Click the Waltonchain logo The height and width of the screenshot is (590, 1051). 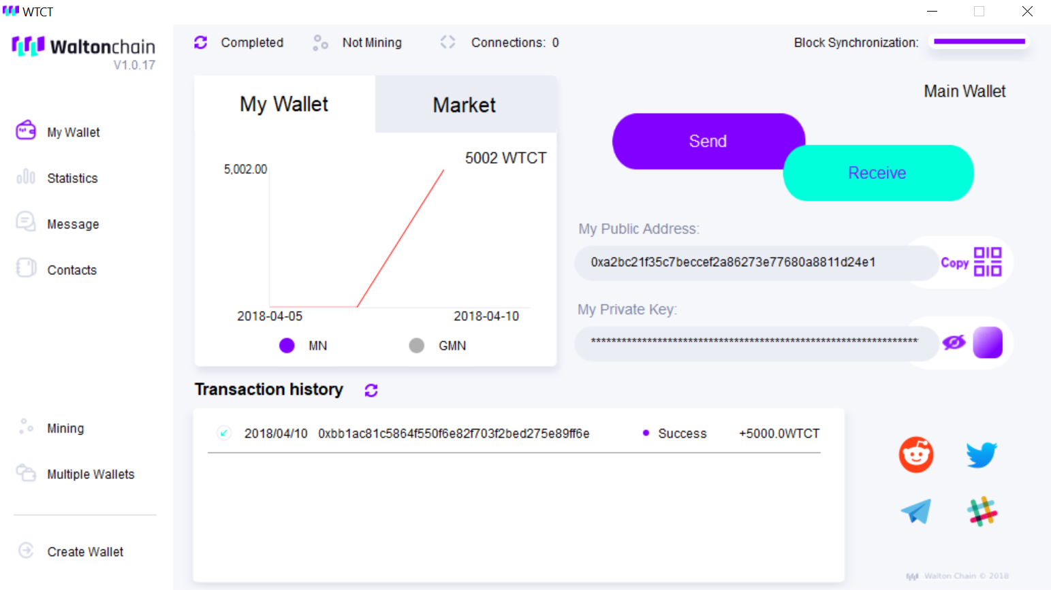tap(83, 46)
